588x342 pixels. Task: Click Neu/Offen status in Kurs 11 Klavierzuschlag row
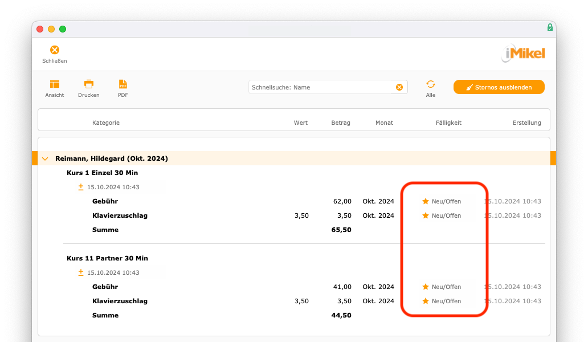446,301
